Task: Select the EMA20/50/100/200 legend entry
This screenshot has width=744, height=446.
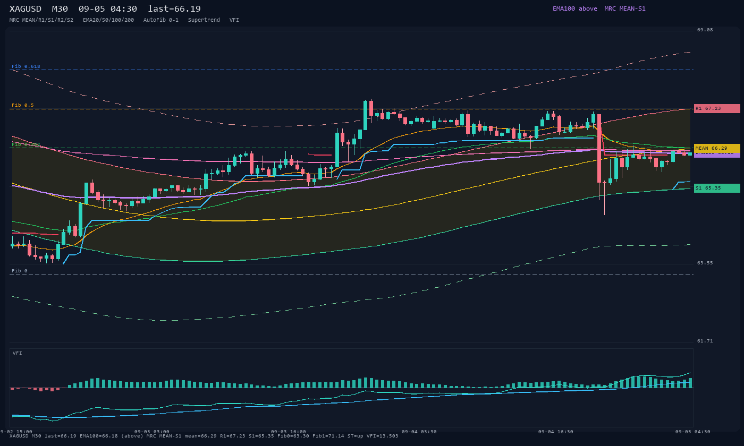Action: [x=108, y=20]
